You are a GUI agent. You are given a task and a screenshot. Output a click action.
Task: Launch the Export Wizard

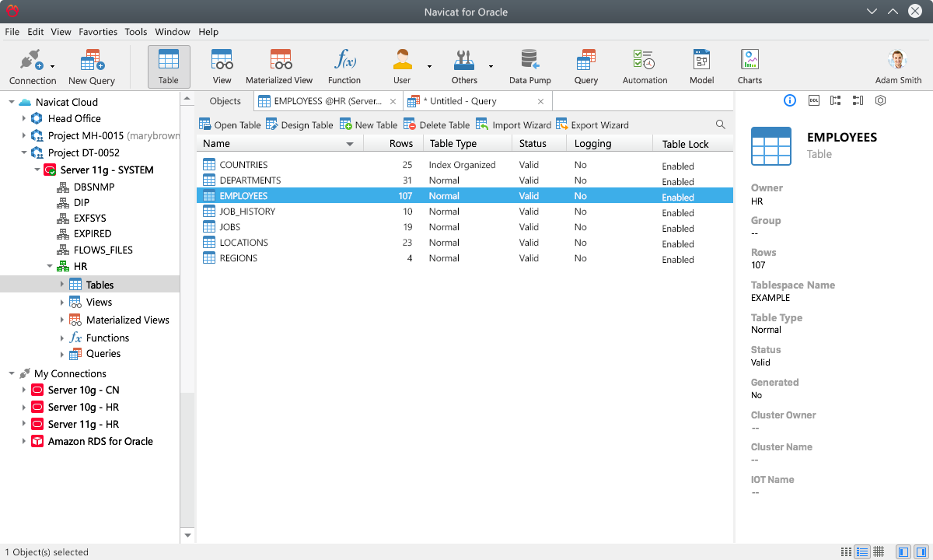click(x=592, y=124)
